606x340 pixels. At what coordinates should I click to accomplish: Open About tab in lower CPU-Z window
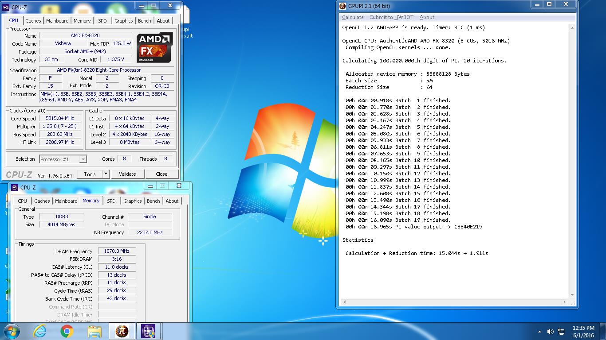172,201
